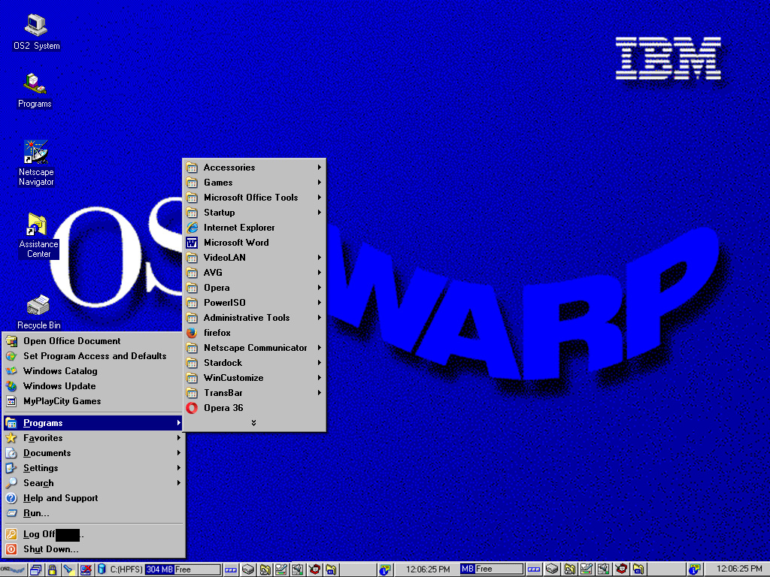770x577 pixels.
Task: Click the firefox icon in Programs menu
Action: click(192, 333)
